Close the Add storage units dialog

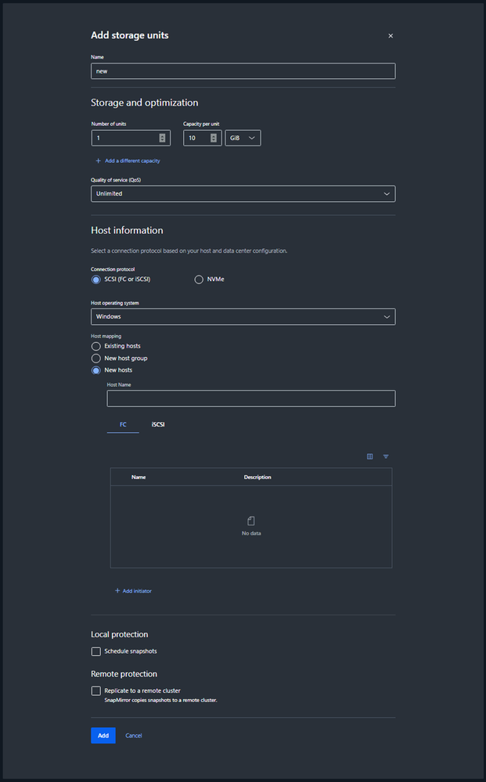[391, 36]
